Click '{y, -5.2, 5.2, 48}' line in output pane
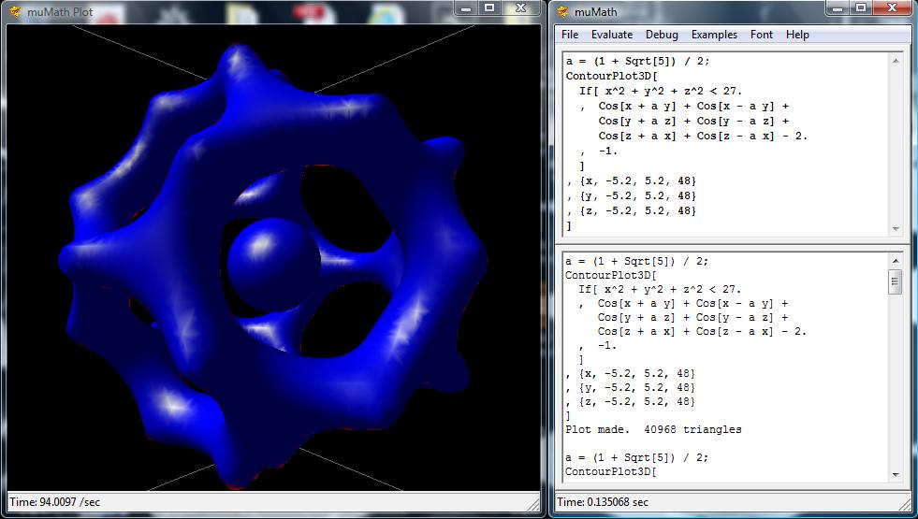Viewport: 918px width, 519px height. (x=630, y=387)
